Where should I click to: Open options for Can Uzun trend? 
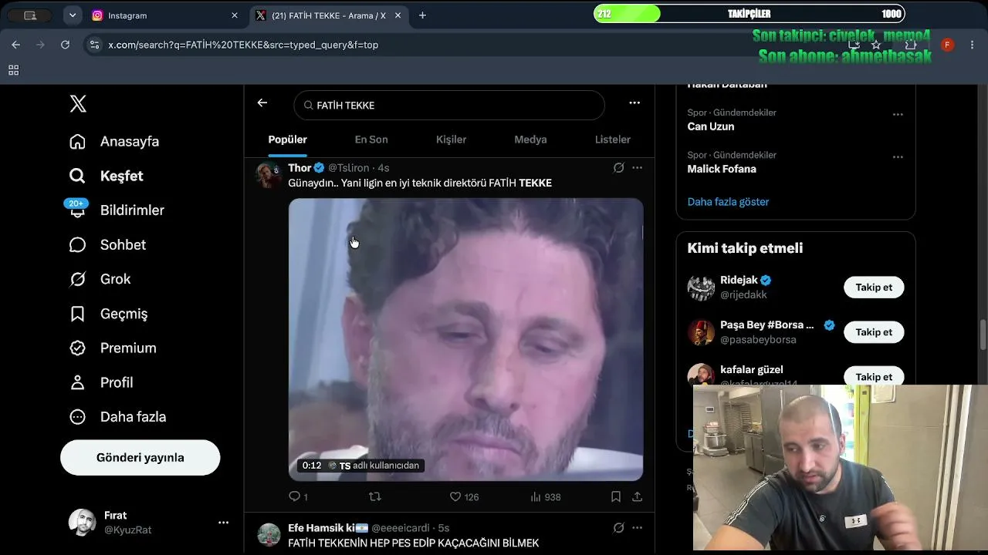point(898,114)
